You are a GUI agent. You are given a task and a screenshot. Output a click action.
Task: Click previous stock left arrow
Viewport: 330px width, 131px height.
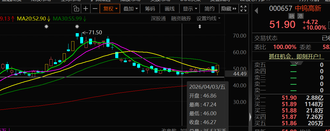click(256, 11)
